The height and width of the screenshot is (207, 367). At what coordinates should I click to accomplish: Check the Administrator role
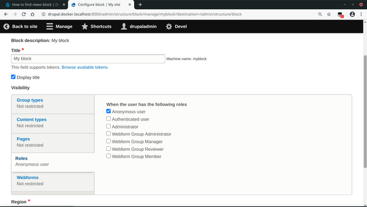108,126
